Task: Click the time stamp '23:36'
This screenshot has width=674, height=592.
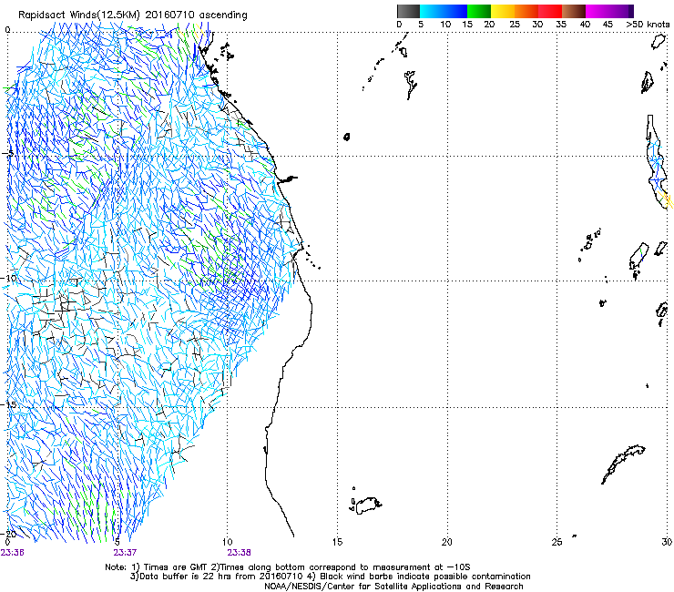Action: [13, 553]
